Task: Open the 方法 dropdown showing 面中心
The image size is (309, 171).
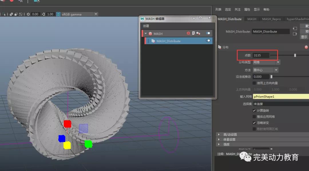Action: [x=265, y=70]
